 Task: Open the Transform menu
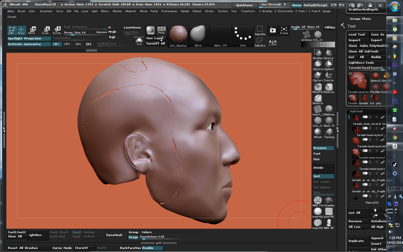(x=248, y=11)
